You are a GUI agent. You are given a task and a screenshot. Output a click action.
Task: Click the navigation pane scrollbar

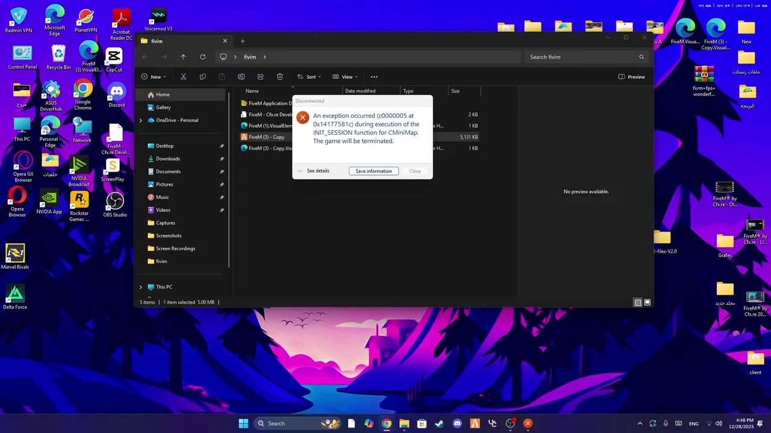click(228, 180)
